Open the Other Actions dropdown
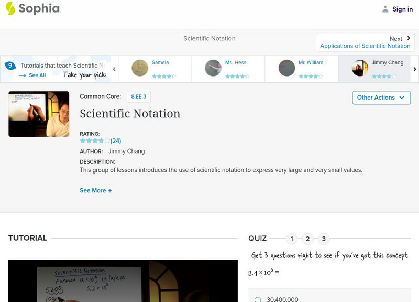Viewport: 419px width, 302px height. [381, 98]
